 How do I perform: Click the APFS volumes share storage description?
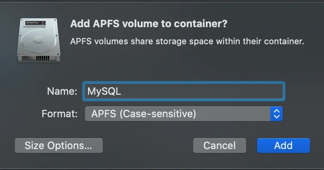coord(187,41)
